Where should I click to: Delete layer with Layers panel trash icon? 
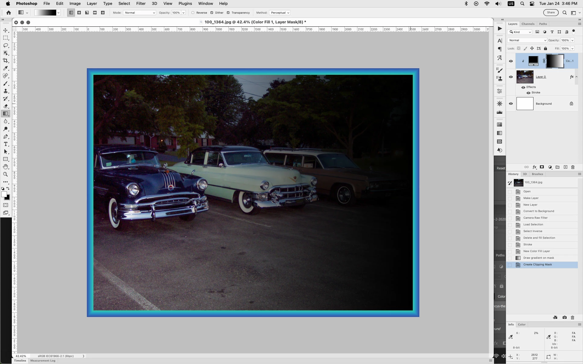coord(573,167)
